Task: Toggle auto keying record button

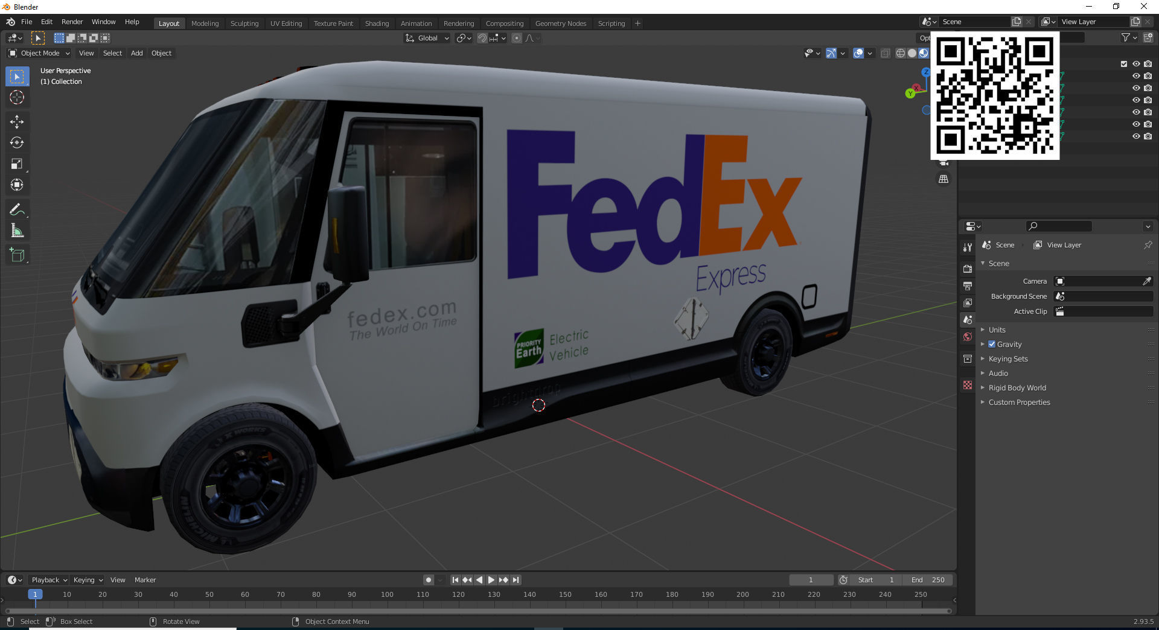Action: point(429,580)
